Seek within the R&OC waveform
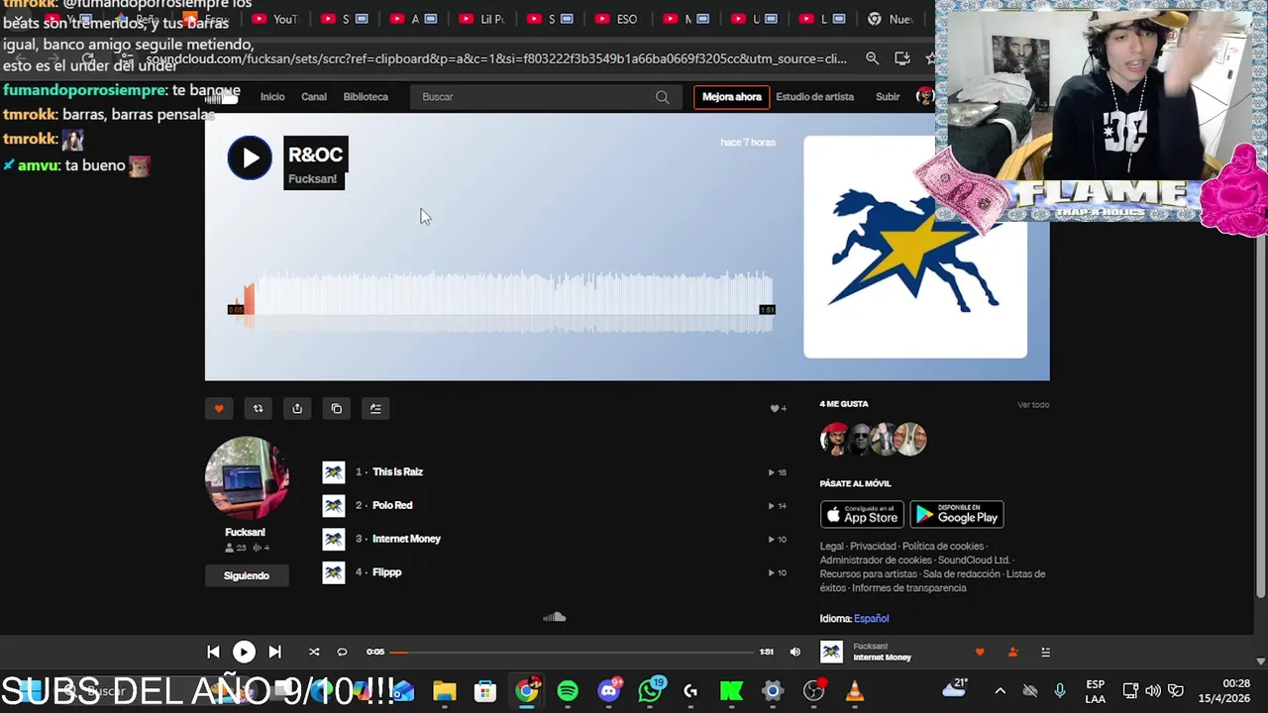 coord(500,302)
